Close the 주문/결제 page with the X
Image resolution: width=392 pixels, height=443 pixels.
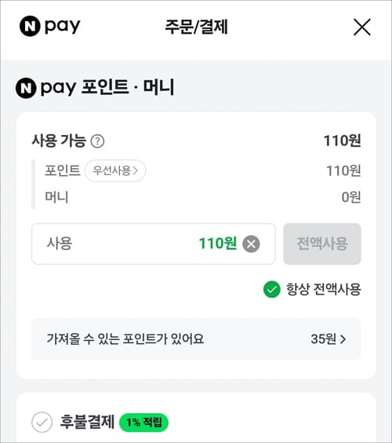362,27
